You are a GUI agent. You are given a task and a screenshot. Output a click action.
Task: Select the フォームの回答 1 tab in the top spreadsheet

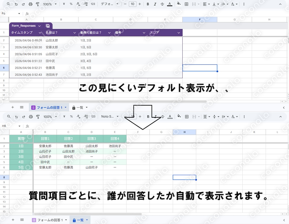49,108
